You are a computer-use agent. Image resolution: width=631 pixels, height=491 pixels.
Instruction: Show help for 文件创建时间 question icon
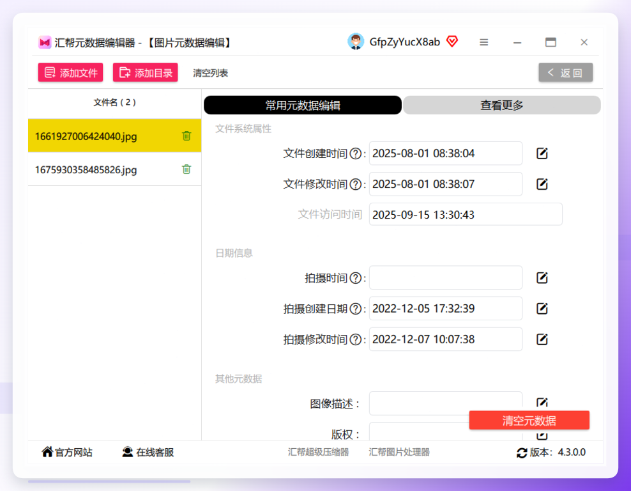[x=355, y=153]
